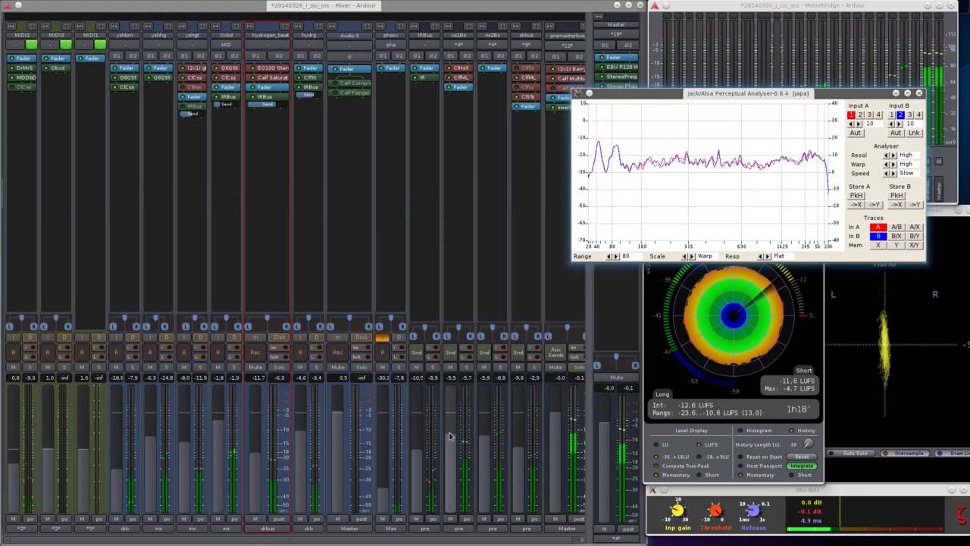This screenshot has width=970, height=546.
Task: Click the Aux Sends button on premasterbus
Action: 555,353
